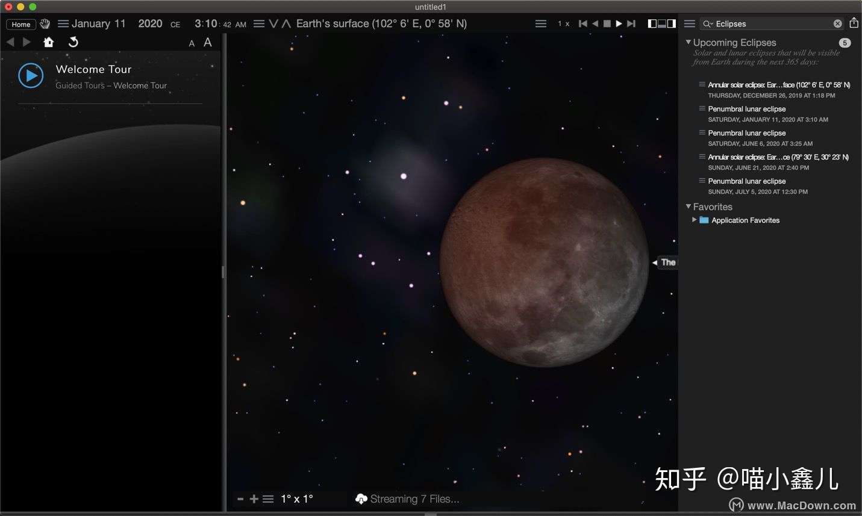This screenshot has height=516, width=862.
Task: Open the viewing location options menu
Action: [259, 24]
